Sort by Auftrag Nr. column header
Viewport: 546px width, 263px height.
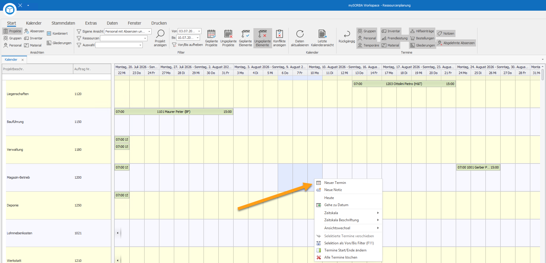pos(92,69)
